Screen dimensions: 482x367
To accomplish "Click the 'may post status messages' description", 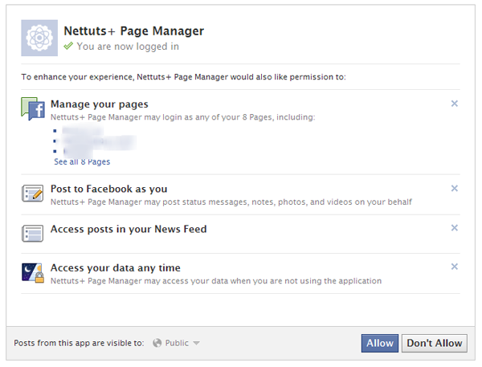I will pyautogui.click(x=231, y=202).
